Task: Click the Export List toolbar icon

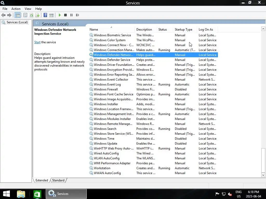Action: (x=37, y=15)
